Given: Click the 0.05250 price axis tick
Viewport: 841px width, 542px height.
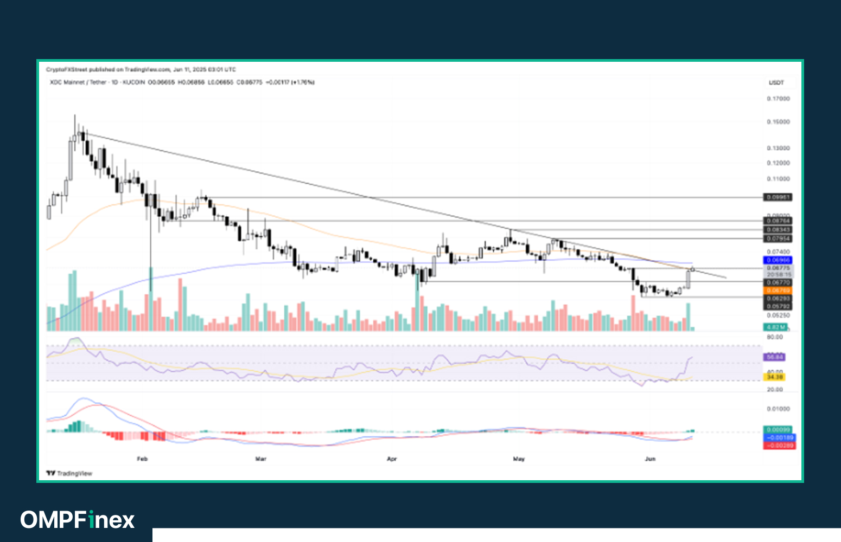Looking at the screenshot, I should tap(778, 315).
